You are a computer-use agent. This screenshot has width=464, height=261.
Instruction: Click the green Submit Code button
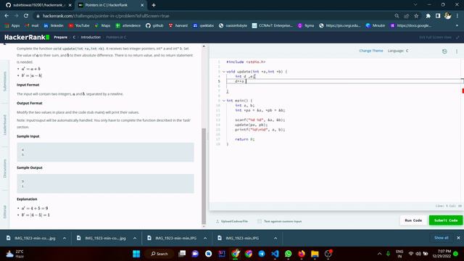pos(446,220)
